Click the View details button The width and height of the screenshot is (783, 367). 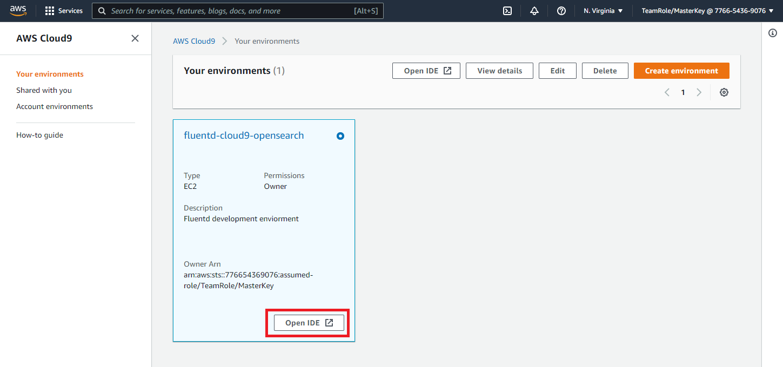coord(499,71)
